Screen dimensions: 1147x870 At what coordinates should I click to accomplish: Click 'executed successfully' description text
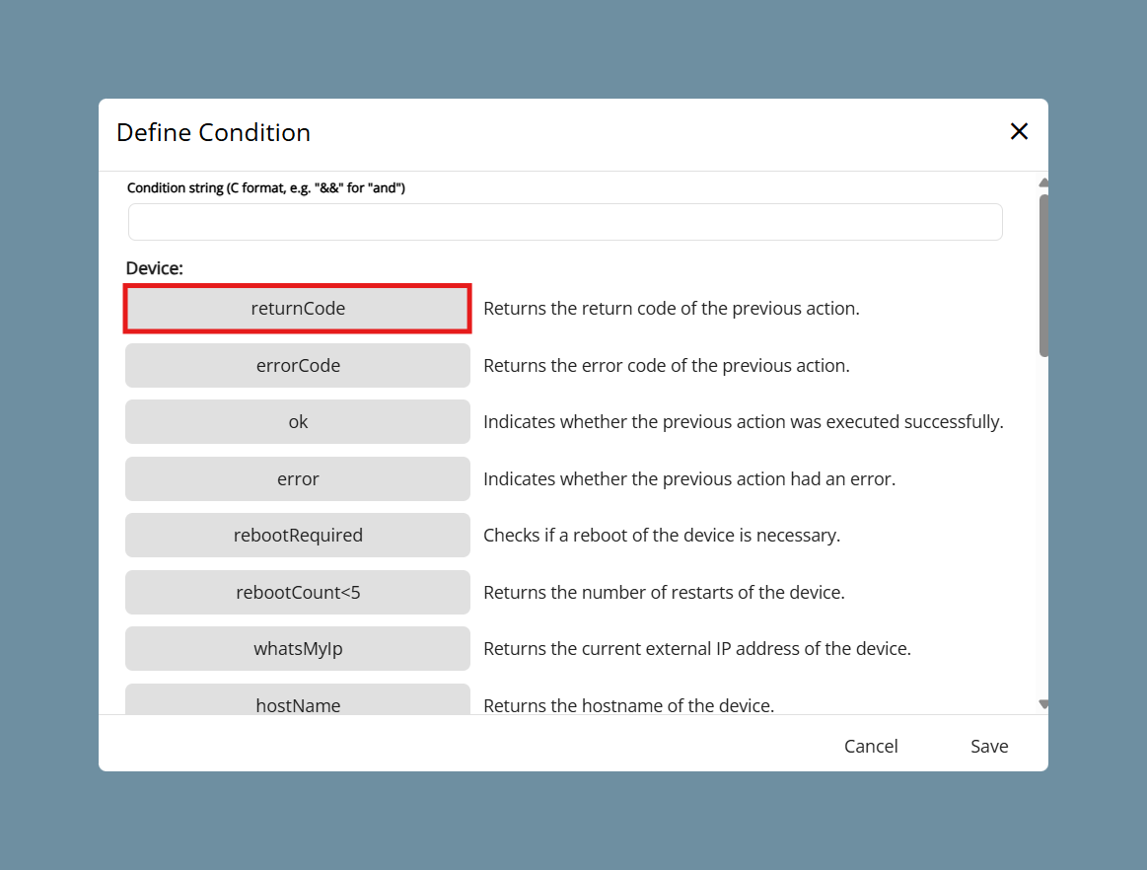744,421
